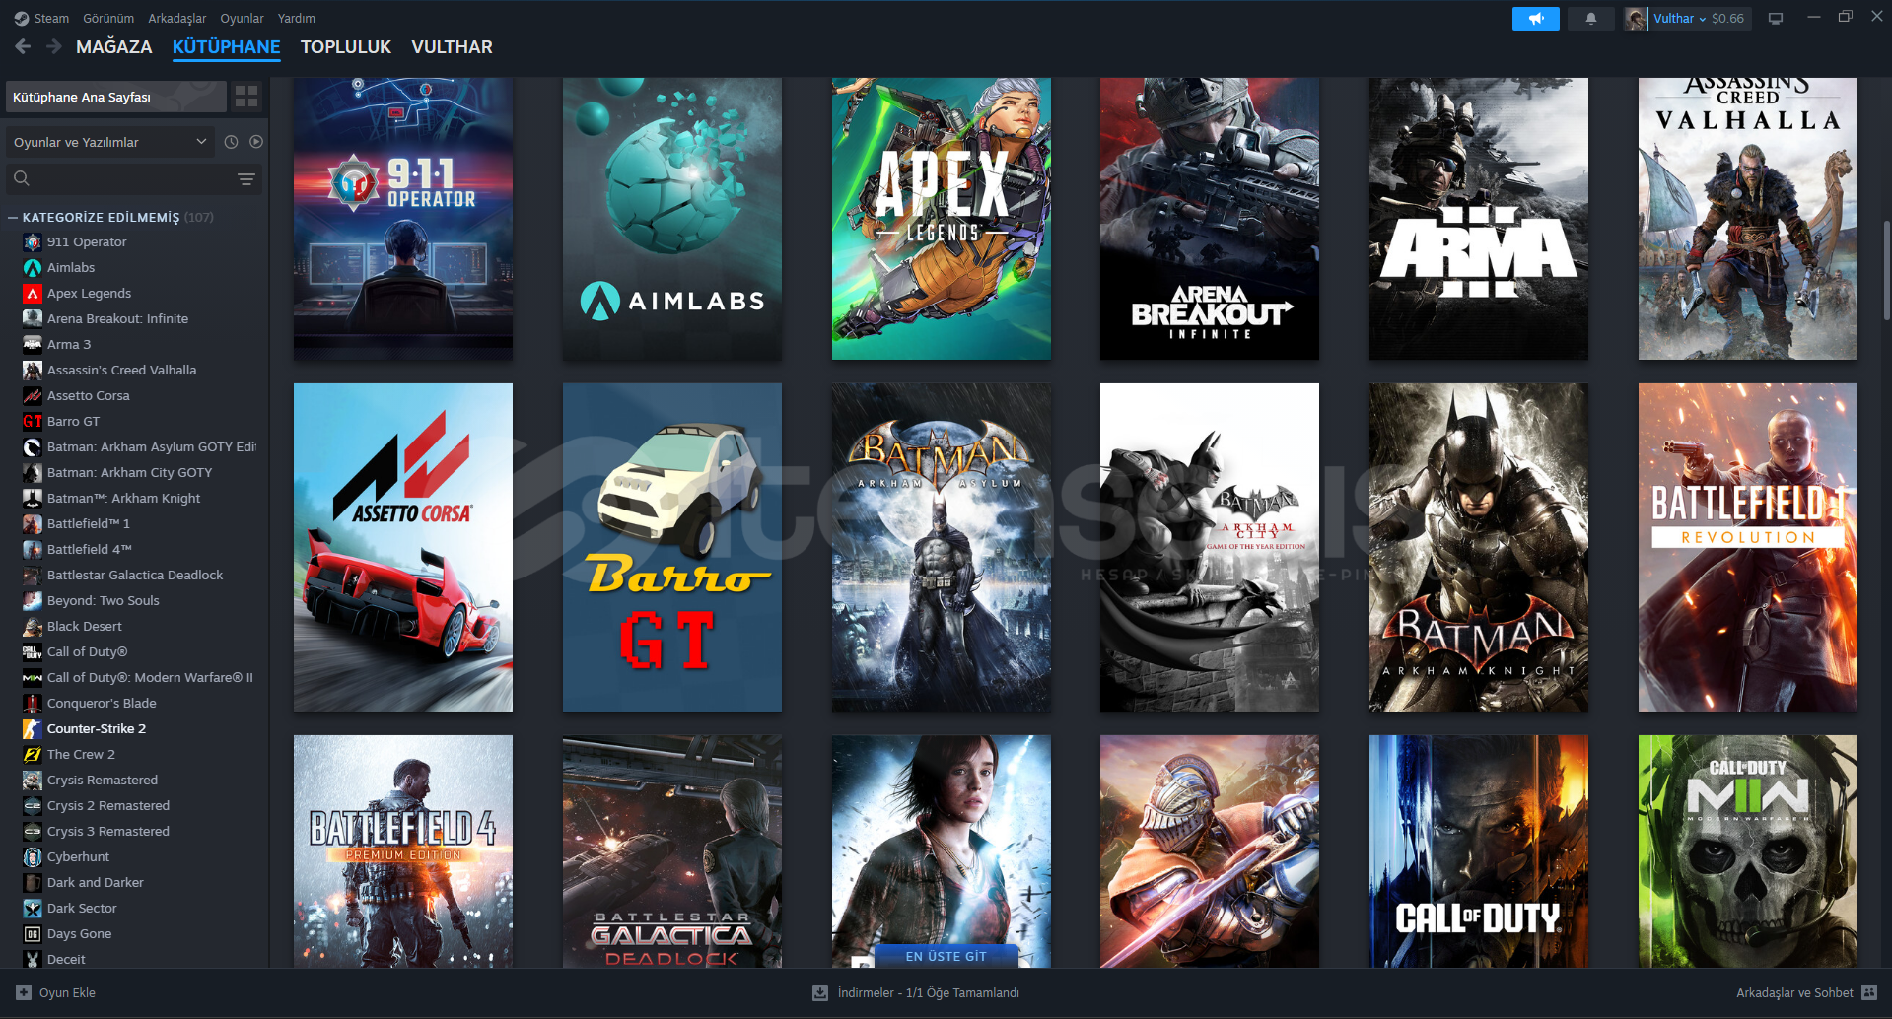
Task: Show ready-to-play games icon
Action: pos(256,142)
